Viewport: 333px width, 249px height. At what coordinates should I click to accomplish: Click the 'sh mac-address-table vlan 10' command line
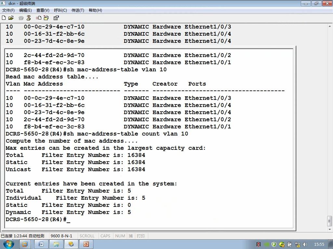pos(117,69)
